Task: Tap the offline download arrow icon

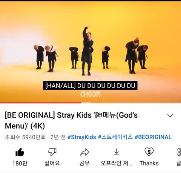Action: (x=117, y=152)
